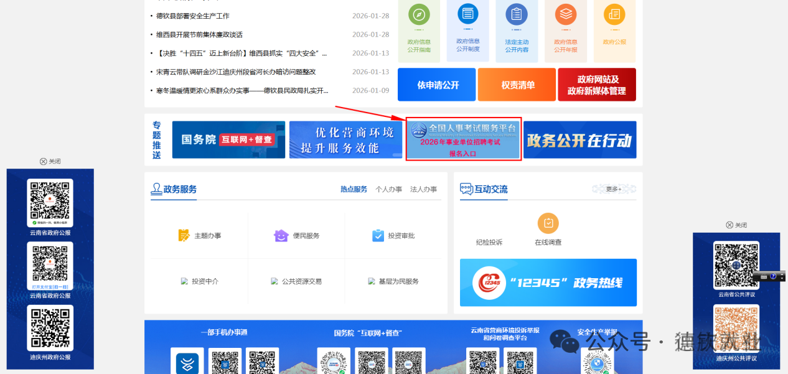Click the 政府信息公开年报 layers icon
This screenshot has height=374, width=788.
click(x=565, y=14)
